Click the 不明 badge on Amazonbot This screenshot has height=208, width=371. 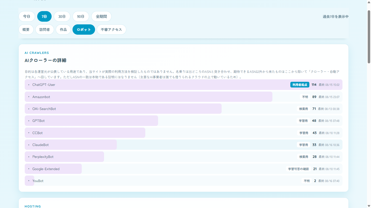coord(305,97)
